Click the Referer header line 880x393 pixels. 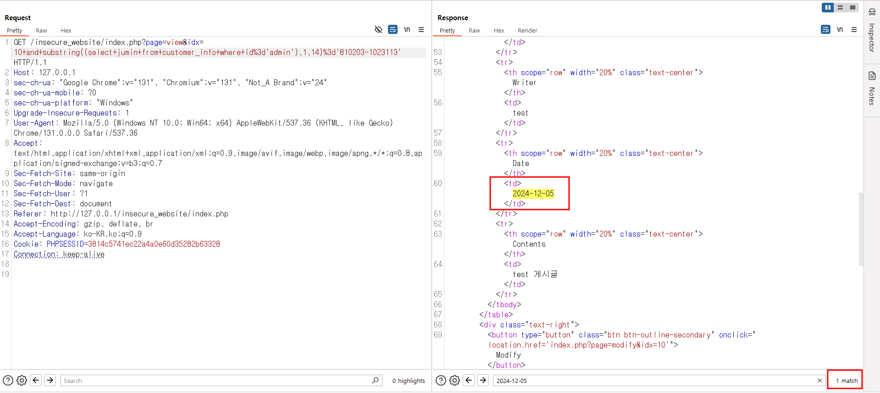(121, 214)
